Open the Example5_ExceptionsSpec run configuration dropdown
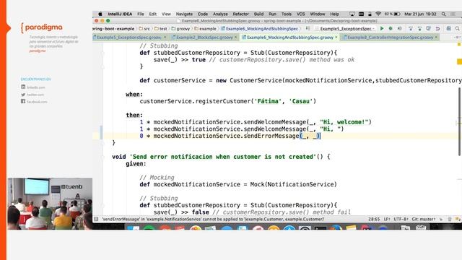The height and width of the screenshot is (260, 462). point(345,29)
